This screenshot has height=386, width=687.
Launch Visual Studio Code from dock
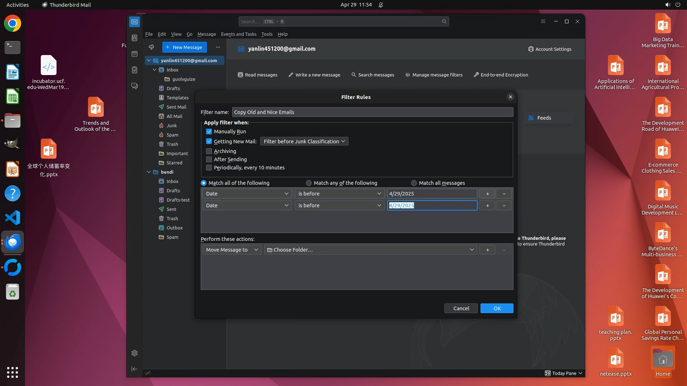pyautogui.click(x=13, y=218)
